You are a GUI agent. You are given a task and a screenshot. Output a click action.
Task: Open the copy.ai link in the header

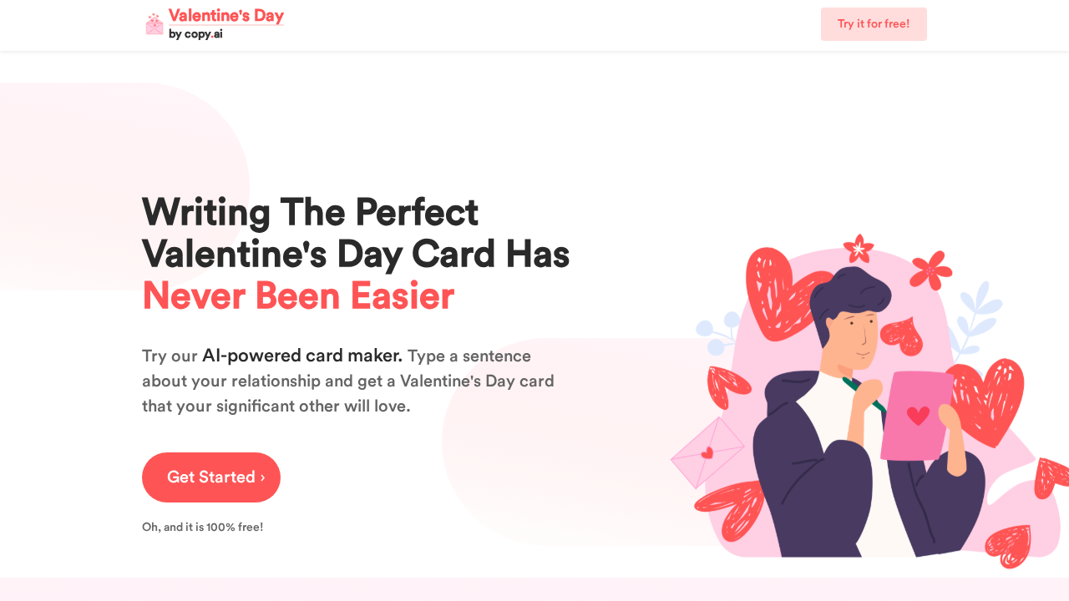pyautogui.click(x=203, y=34)
